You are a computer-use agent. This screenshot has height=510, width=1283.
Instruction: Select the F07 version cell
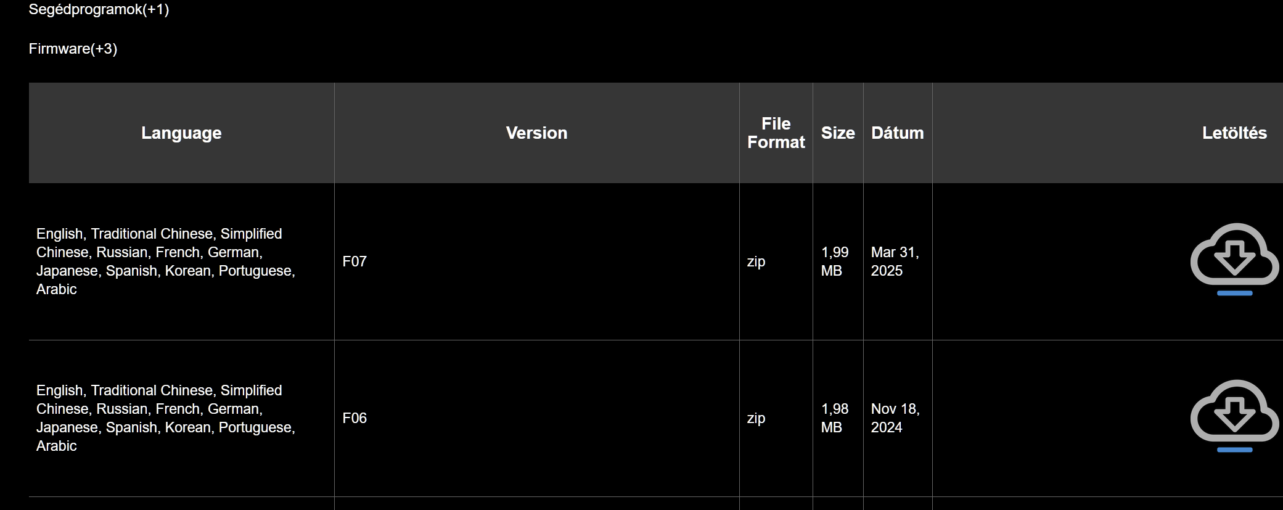point(355,261)
